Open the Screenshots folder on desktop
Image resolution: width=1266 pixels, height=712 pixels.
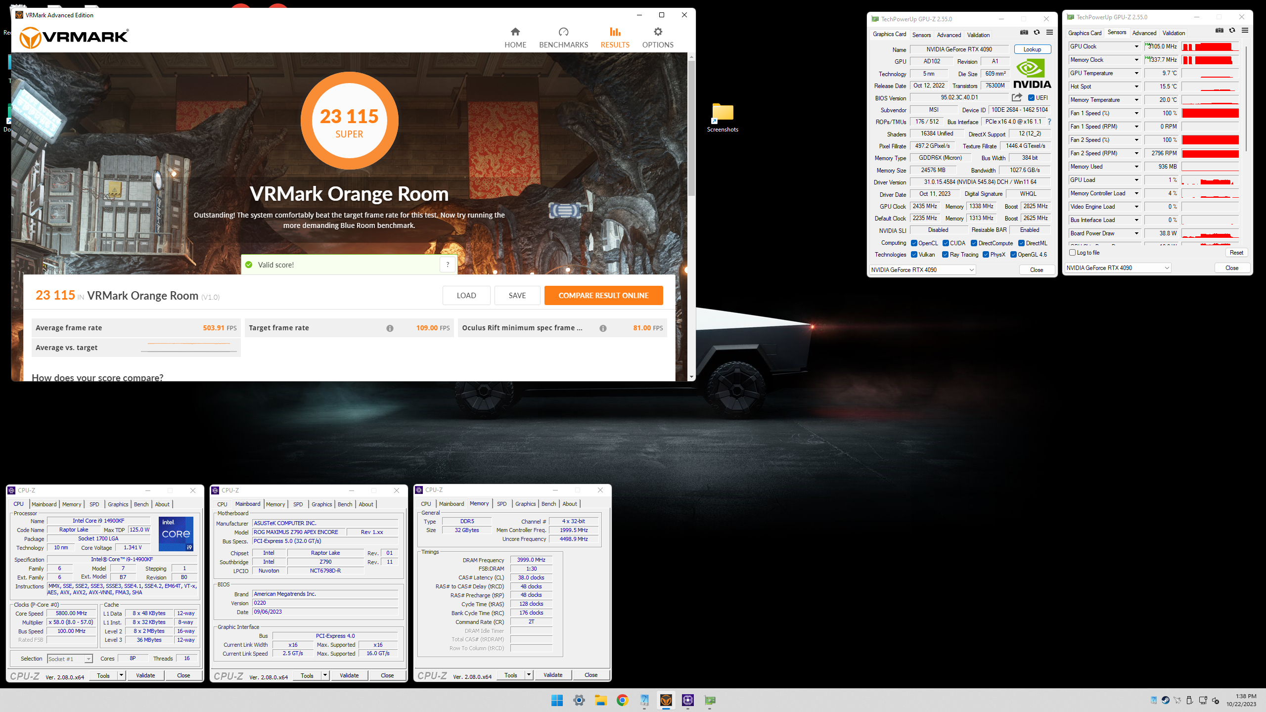[723, 118]
